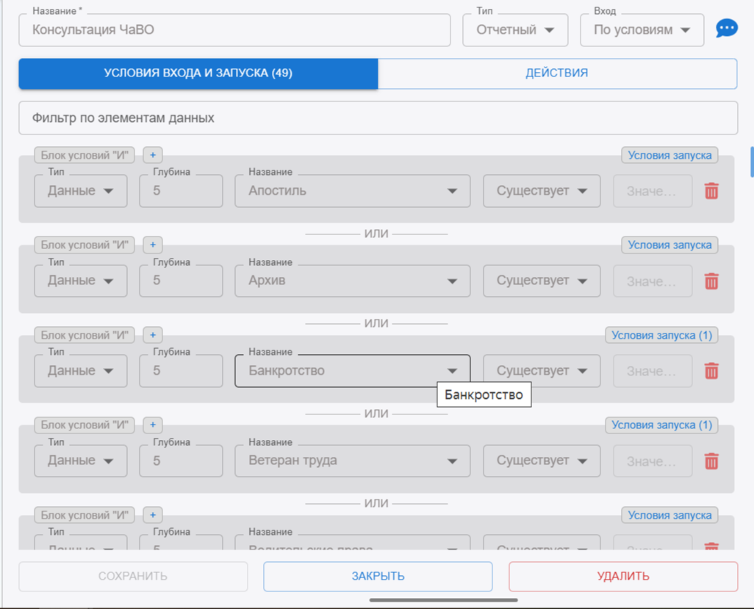Click the Название field Консультация ЧаВО

(234, 30)
